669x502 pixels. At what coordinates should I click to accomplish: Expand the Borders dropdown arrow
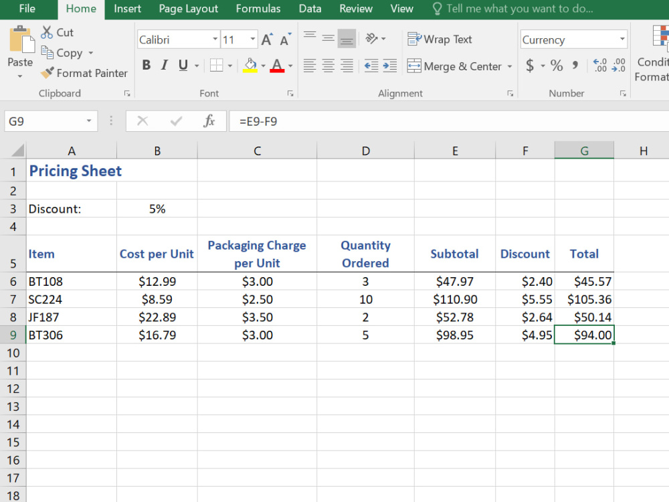(x=230, y=66)
